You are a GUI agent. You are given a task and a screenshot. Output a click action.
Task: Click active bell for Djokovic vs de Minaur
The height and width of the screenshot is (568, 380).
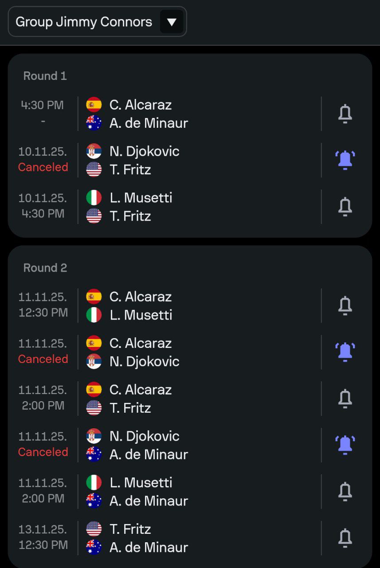coord(345,445)
